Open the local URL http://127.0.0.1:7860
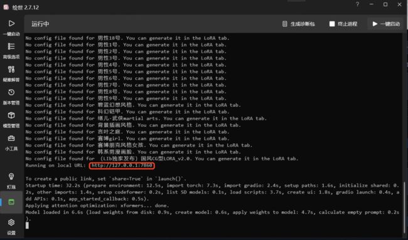Image resolution: width=408 pixels, height=240 pixels. point(122,165)
